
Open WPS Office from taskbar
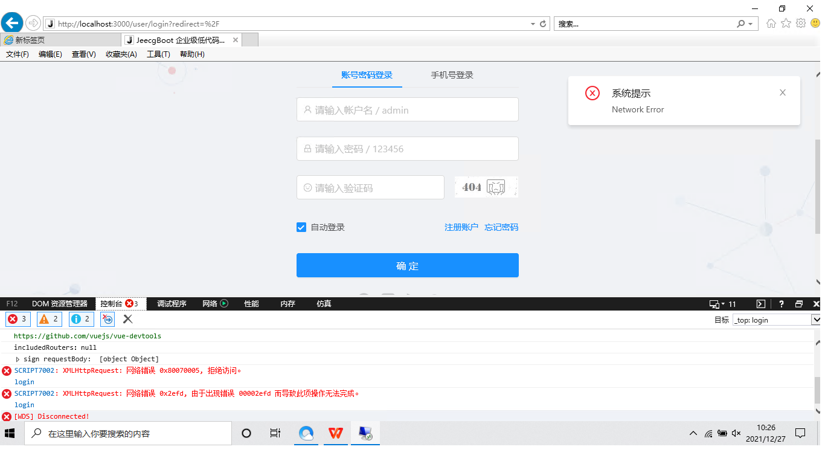tap(336, 433)
